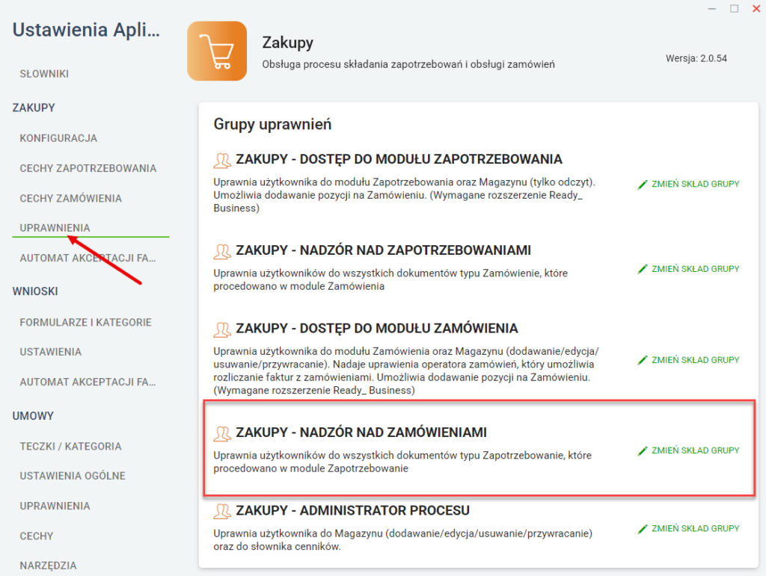Click group icon beside Dostęp do modułu Zapotrzebowania
This screenshot has width=766, height=576.
click(221, 160)
